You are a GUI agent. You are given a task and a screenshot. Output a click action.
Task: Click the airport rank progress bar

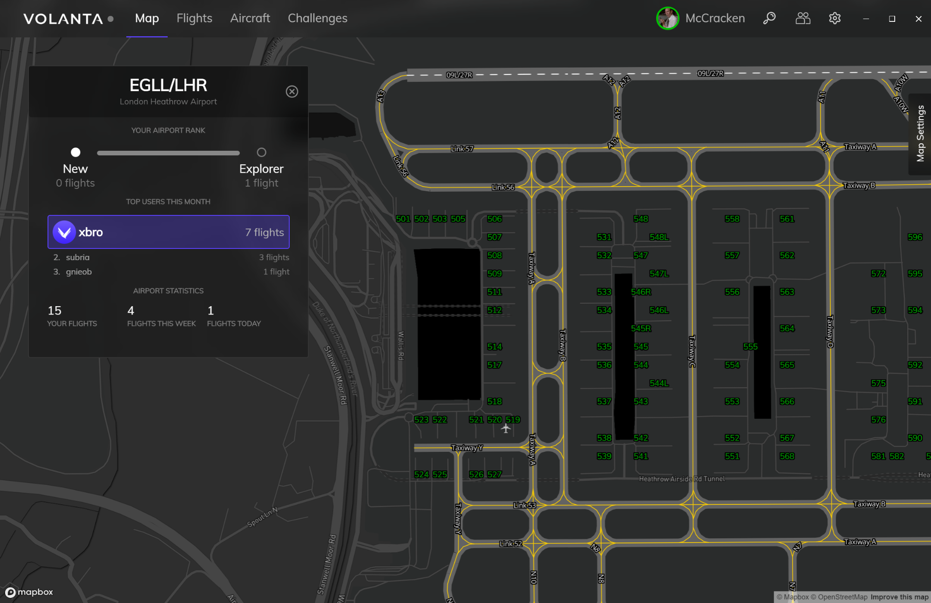pos(168,153)
